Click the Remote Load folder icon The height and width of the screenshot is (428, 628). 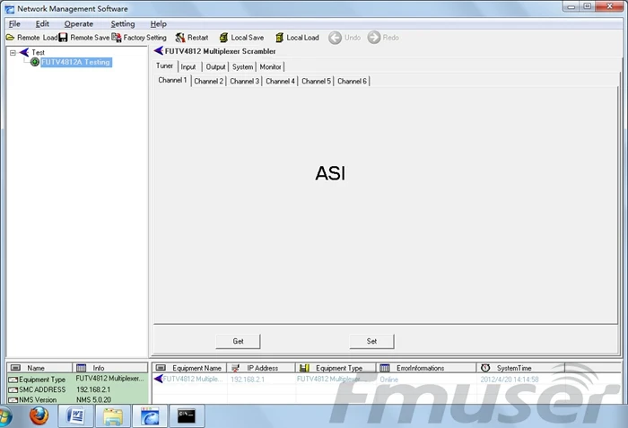pos(10,38)
